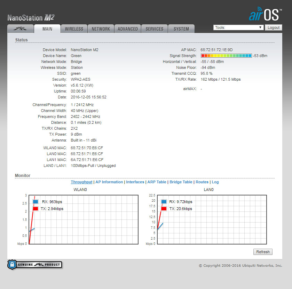Click the Version value v5.6.12 (XW)
292x289 pixels.
click(82, 86)
